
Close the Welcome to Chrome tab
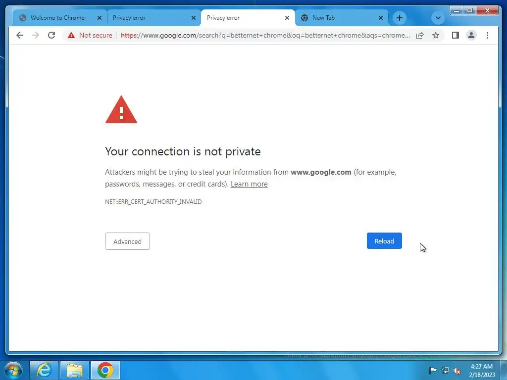tap(100, 18)
